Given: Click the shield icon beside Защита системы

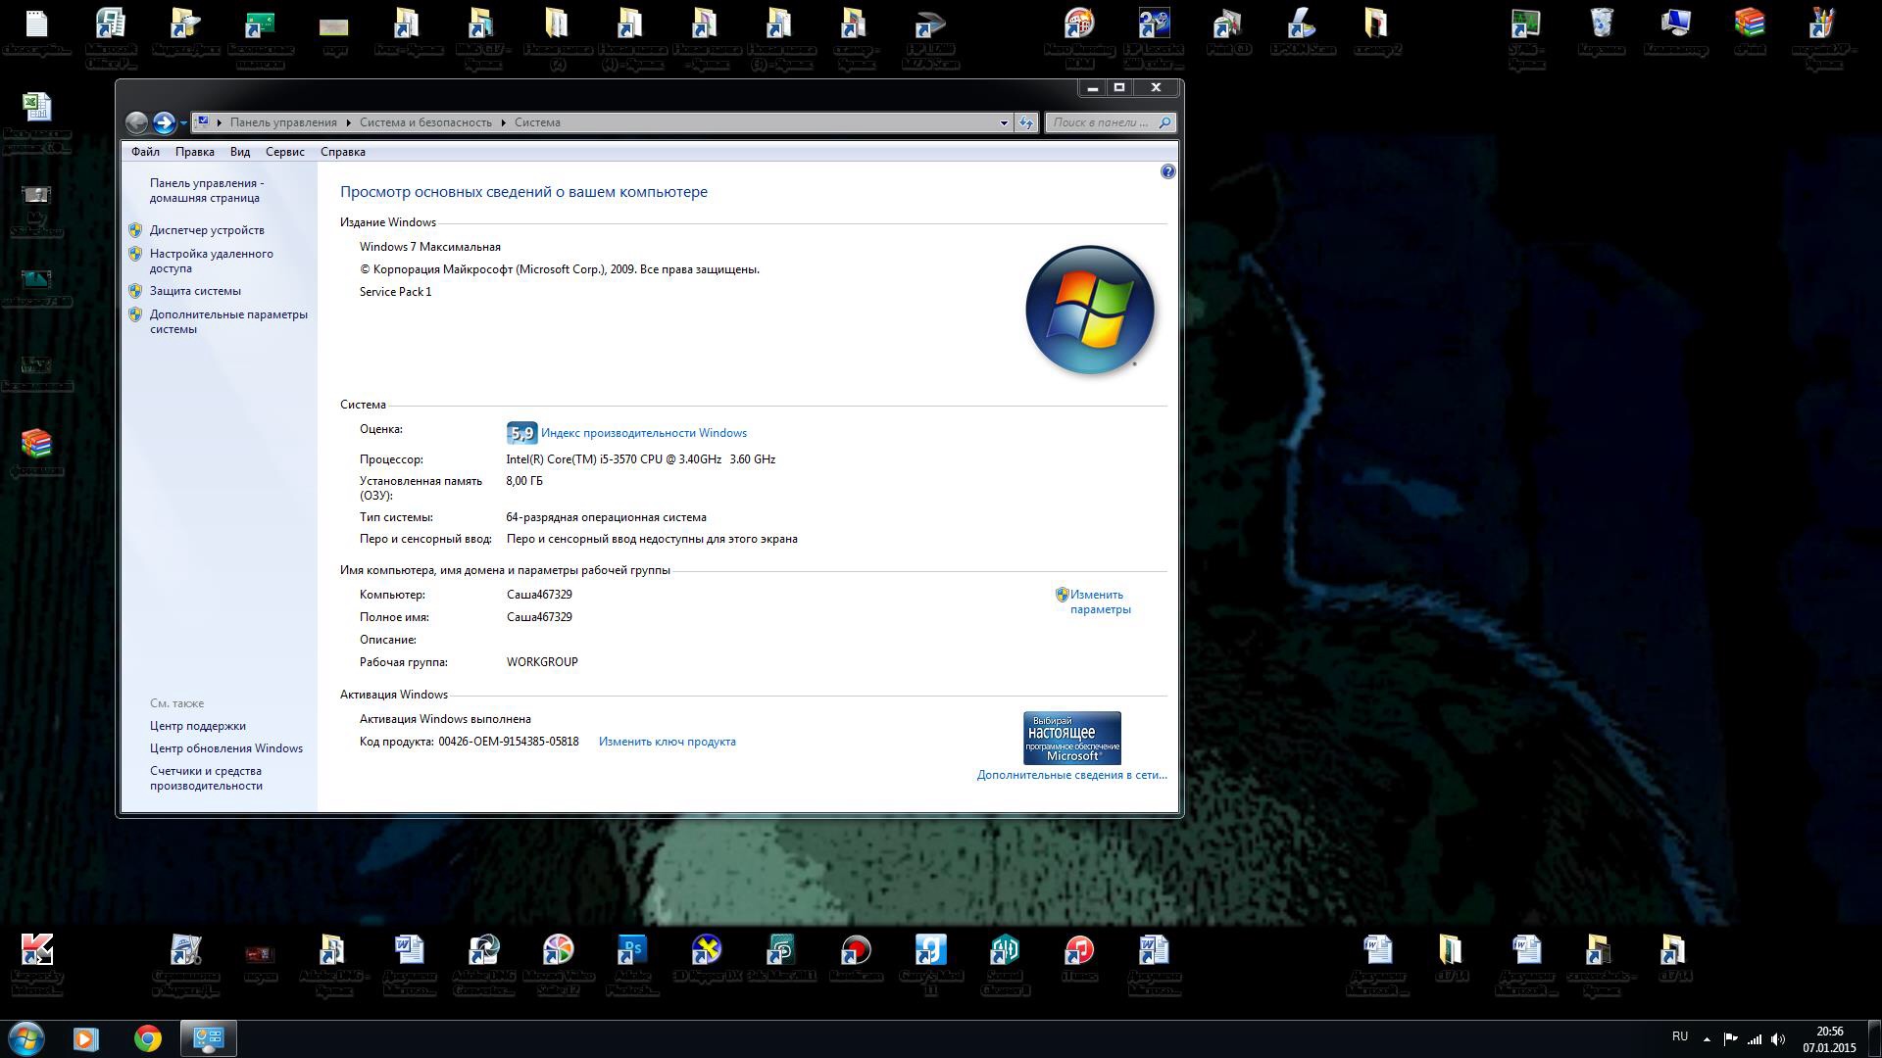Looking at the screenshot, I should [x=135, y=291].
